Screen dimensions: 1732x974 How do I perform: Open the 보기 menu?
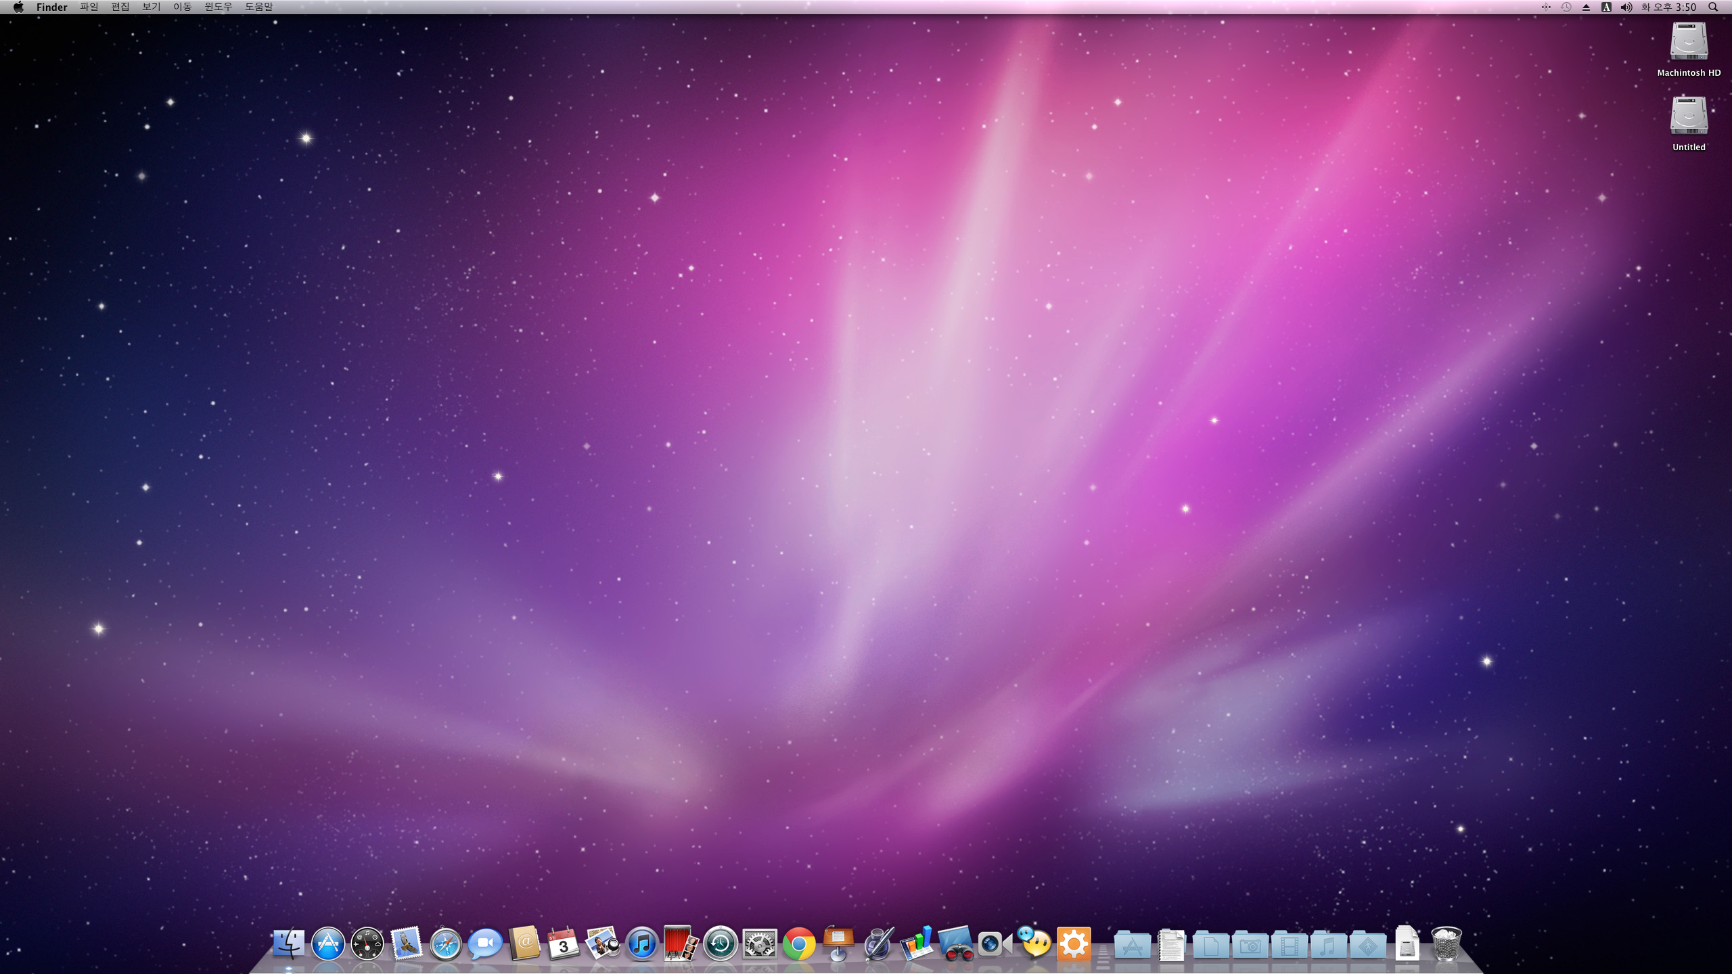tap(152, 7)
